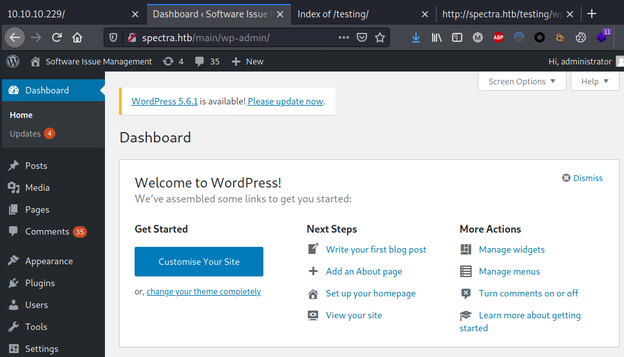Image resolution: width=624 pixels, height=357 pixels.
Task: Open Appearance in the sidebar menu
Action: pos(48,261)
